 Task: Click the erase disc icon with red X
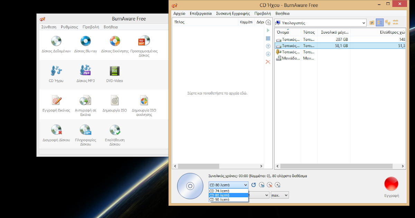270,185
